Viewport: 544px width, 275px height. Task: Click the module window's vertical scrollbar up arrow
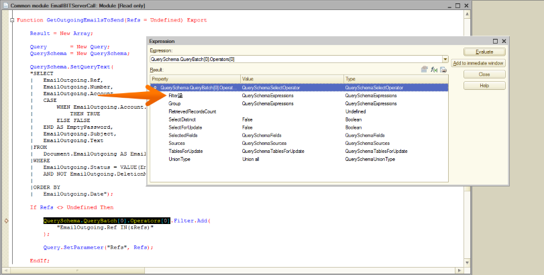click(x=467, y=14)
